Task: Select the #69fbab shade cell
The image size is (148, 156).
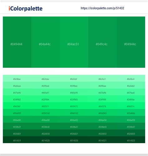Action: pos(46,85)
